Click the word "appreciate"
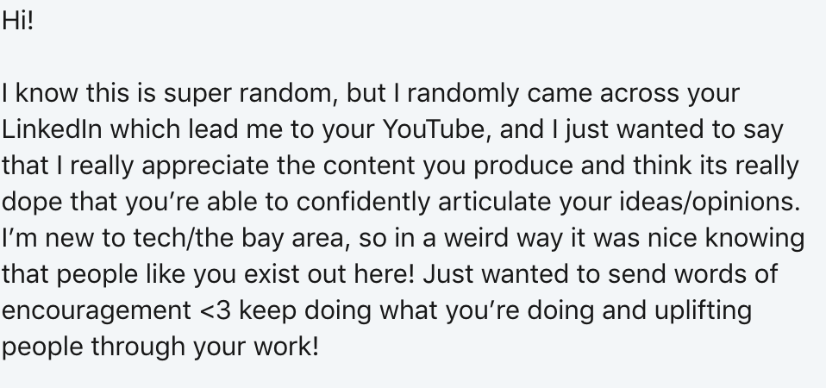The image size is (826, 388). pyautogui.click(x=205, y=167)
